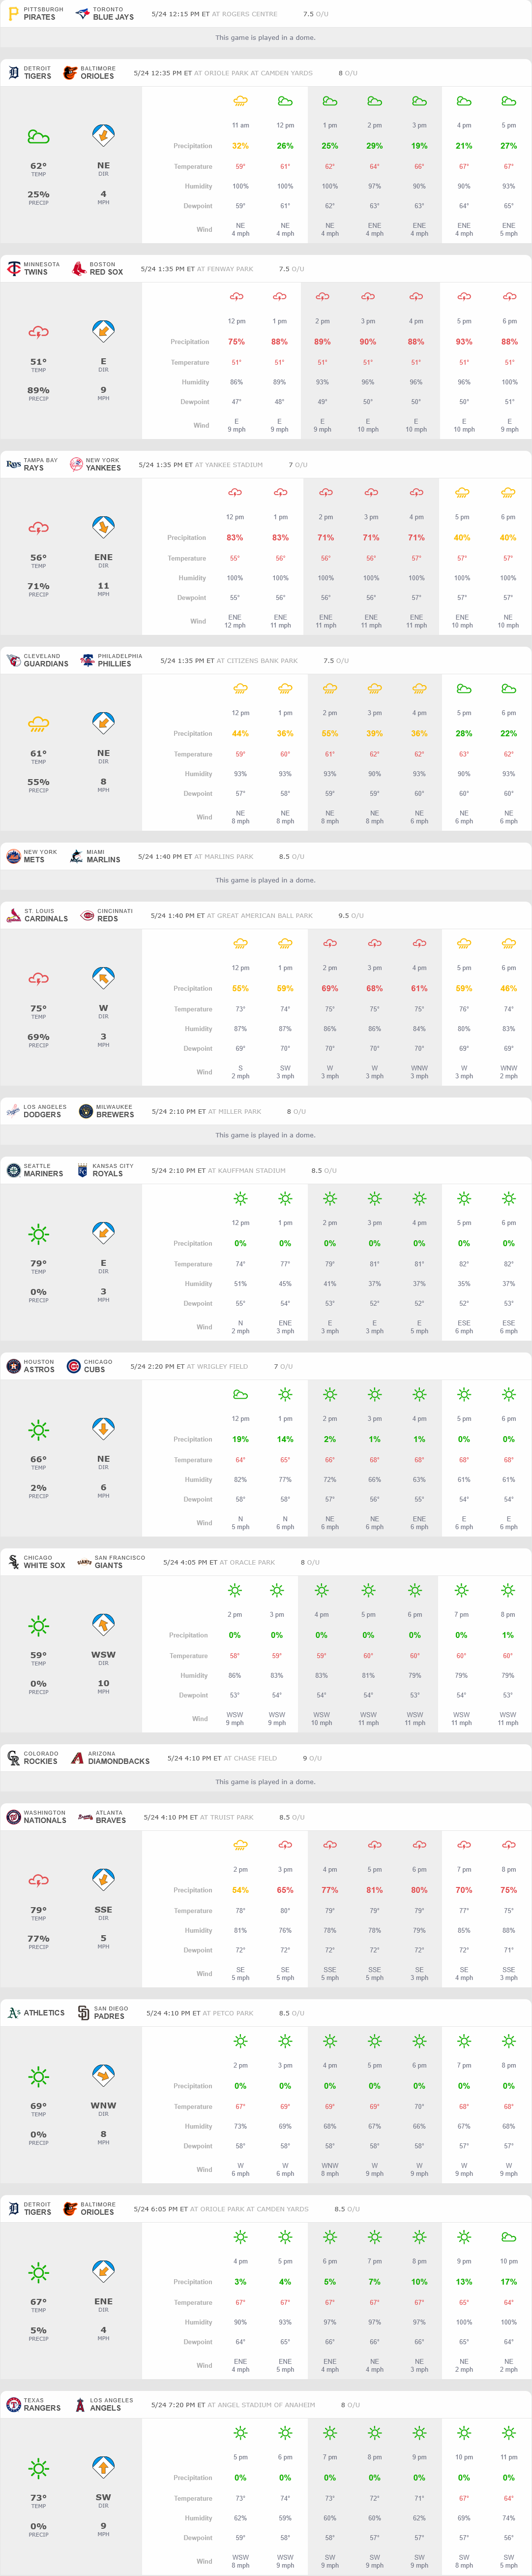Screen dimensions: 532x2576
Task: Click the BREWERS team name
Action: (115, 1115)
